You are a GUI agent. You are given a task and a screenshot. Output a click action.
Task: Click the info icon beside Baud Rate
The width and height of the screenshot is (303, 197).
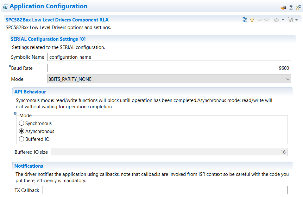[10, 66]
